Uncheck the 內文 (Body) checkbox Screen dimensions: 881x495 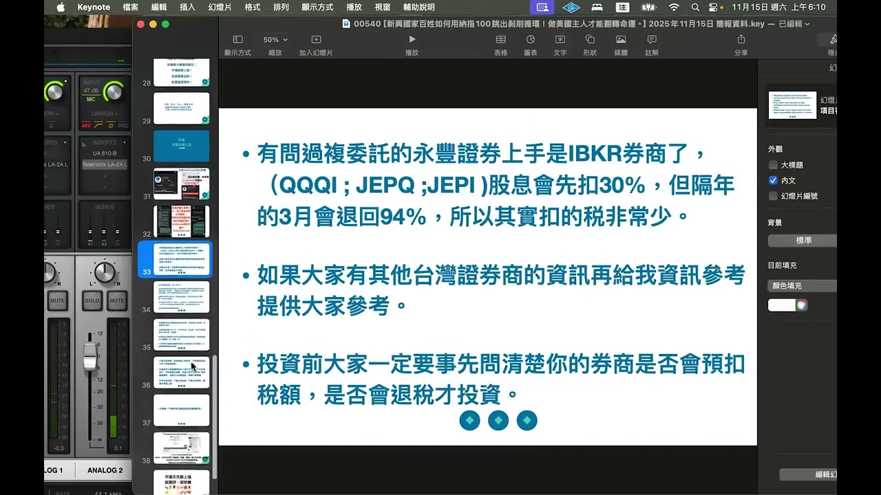click(x=773, y=180)
